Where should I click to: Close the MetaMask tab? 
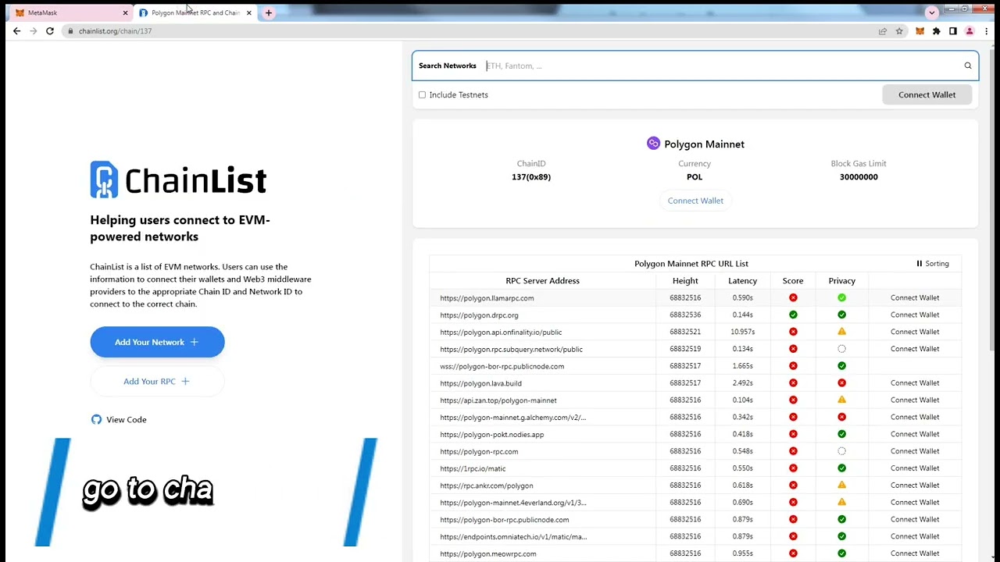(125, 12)
